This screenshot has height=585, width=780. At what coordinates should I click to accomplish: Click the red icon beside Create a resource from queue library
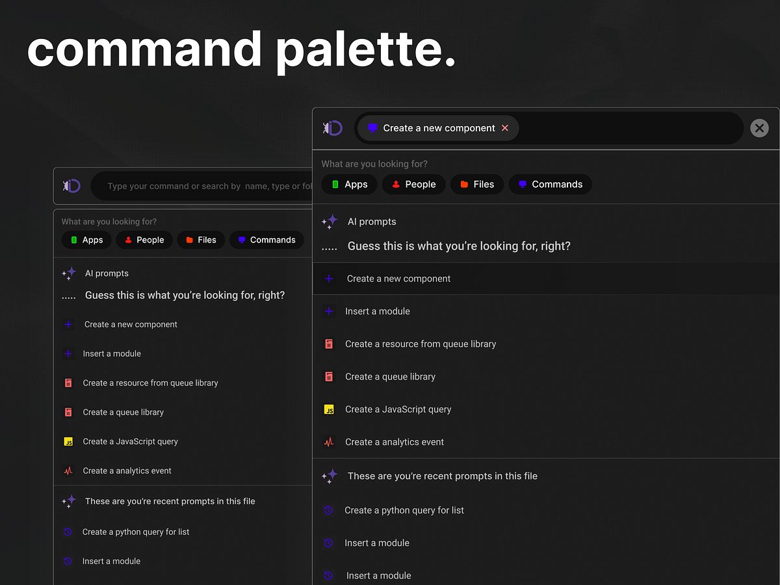point(329,343)
